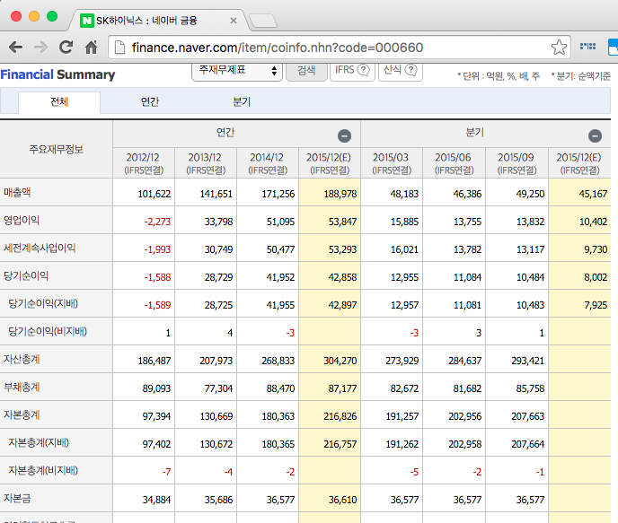Go back with browser back arrow

(15, 48)
